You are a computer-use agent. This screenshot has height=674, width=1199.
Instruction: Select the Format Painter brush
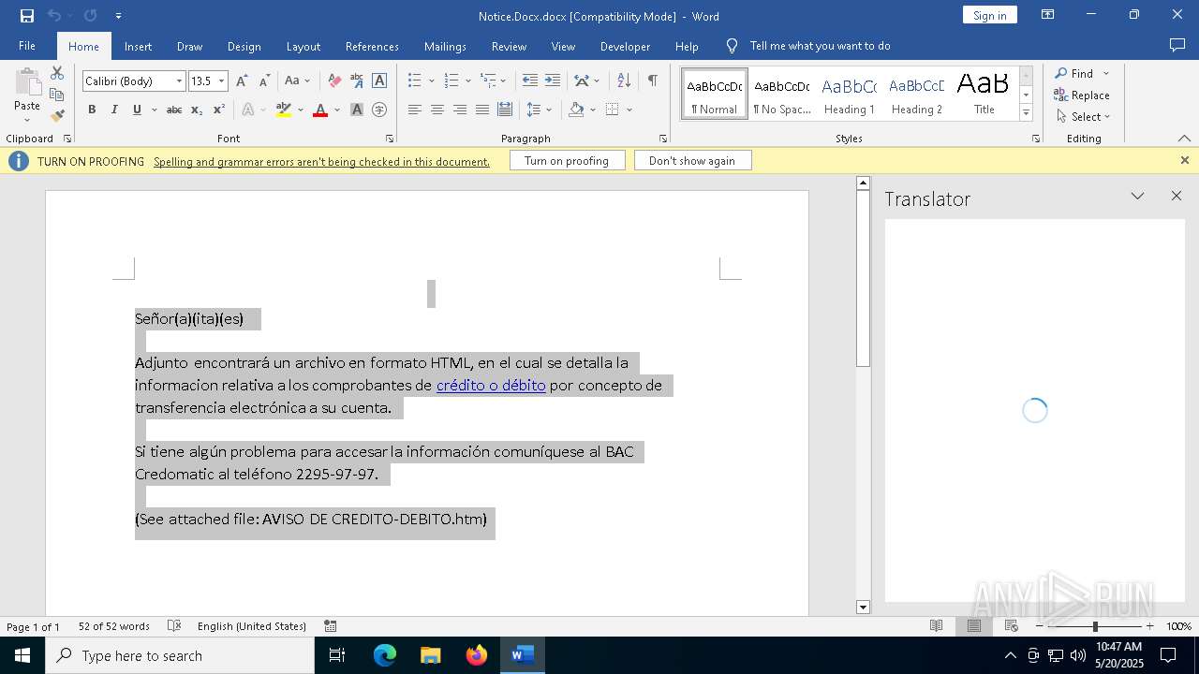point(57,116)
